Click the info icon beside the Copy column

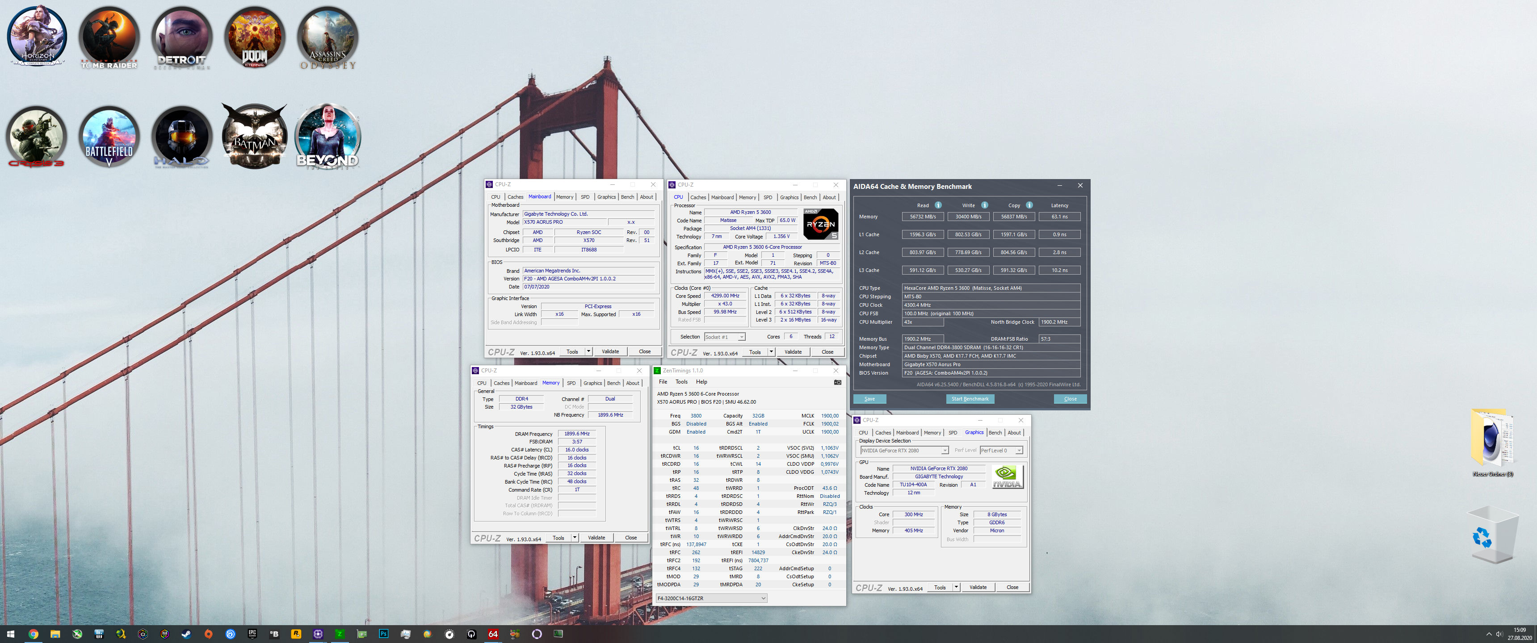[1029, 205]
